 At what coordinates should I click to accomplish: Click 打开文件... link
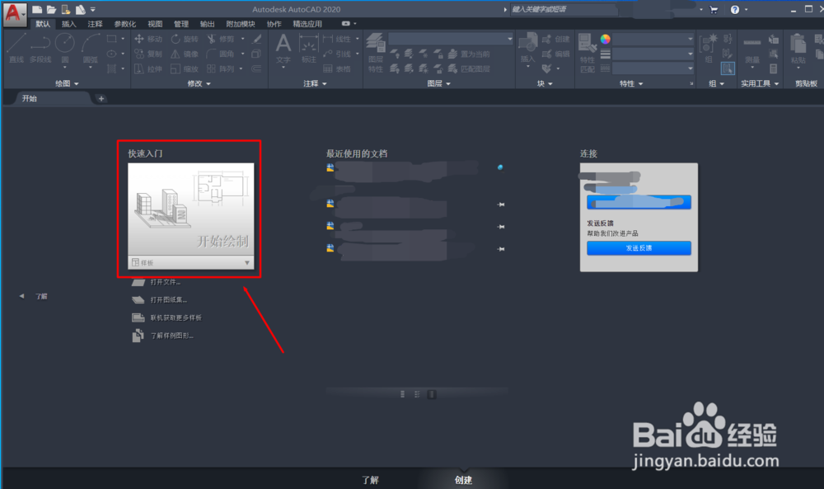(x=166, y=282)
